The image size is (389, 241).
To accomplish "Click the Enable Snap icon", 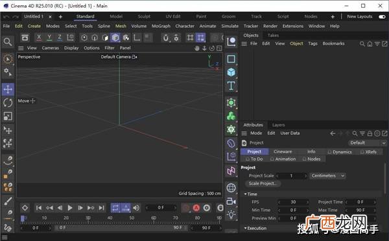I will (x=166, y=38).
